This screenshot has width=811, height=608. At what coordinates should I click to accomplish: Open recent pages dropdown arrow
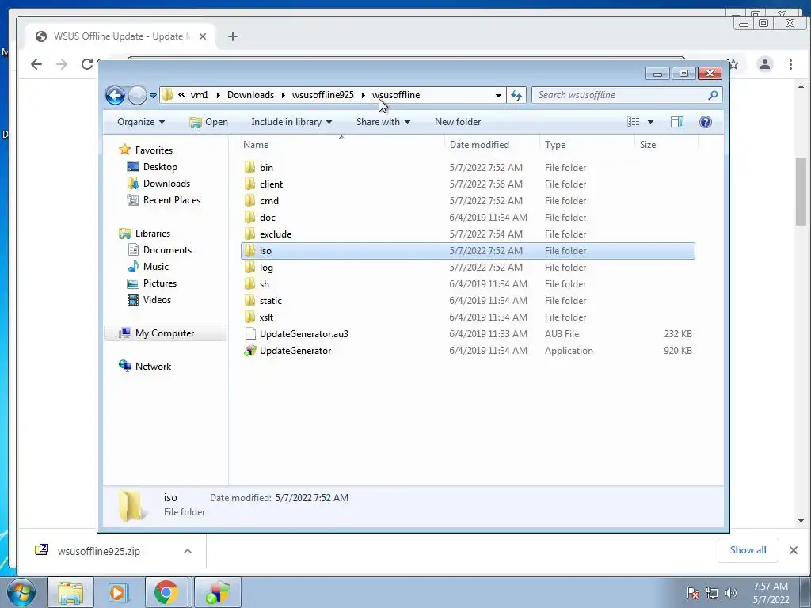pyautogui.click(x=153, y=96)
